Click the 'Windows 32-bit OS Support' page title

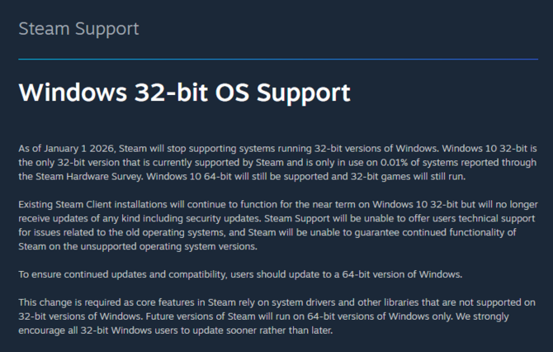click(x=184, y=92)
